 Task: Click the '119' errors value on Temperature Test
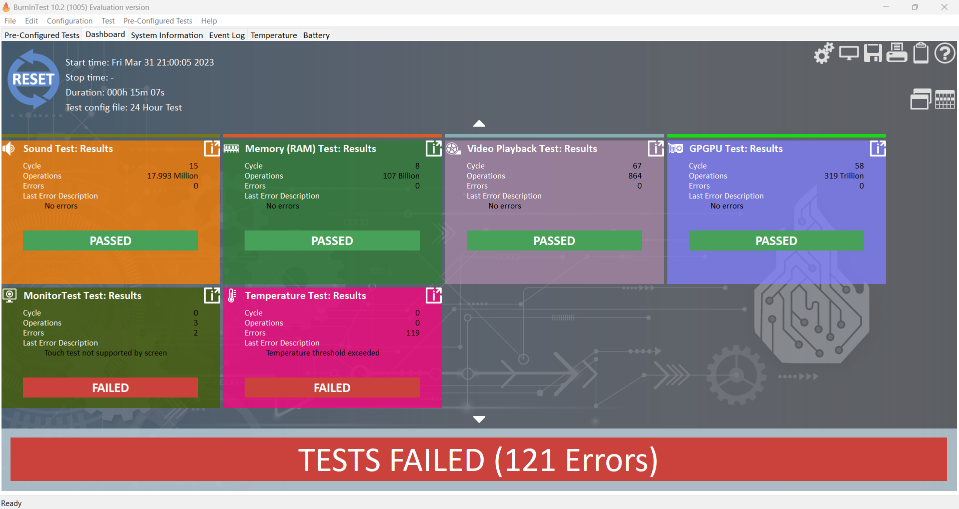[413, 333]
